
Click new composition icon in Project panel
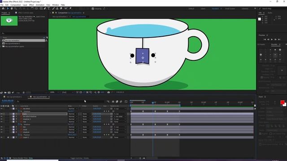tap(9, 93)
